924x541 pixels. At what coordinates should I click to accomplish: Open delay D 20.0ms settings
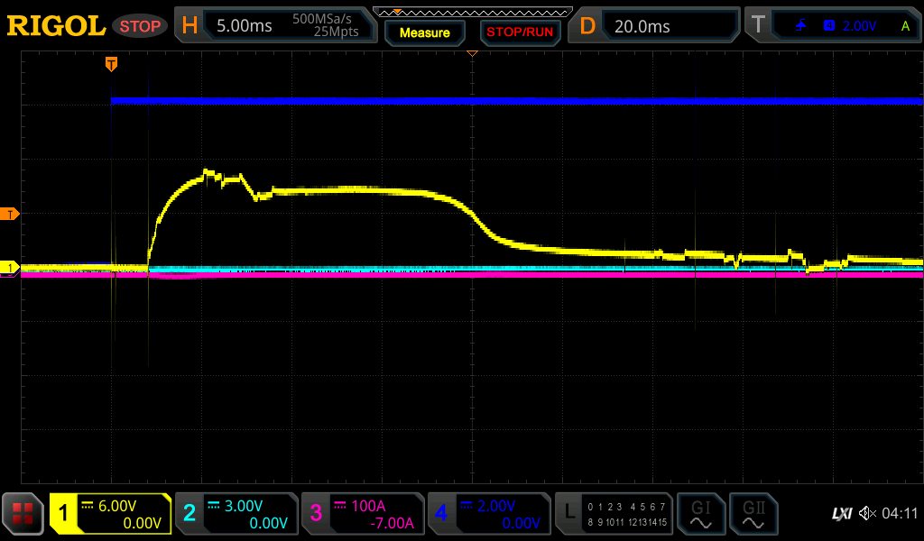(656, 26)
